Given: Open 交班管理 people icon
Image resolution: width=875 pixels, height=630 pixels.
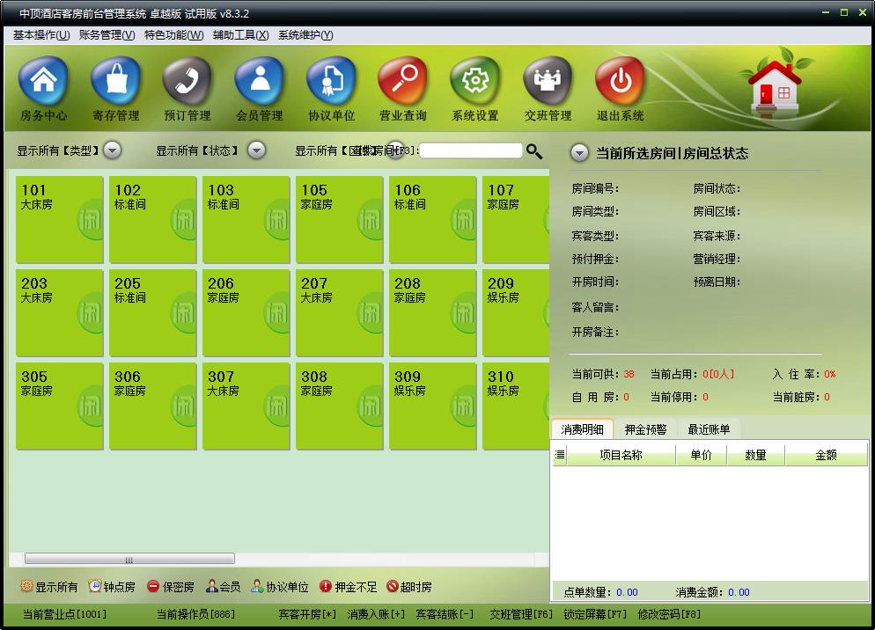Looking at the screenshot, I should (x=548, y=82).
